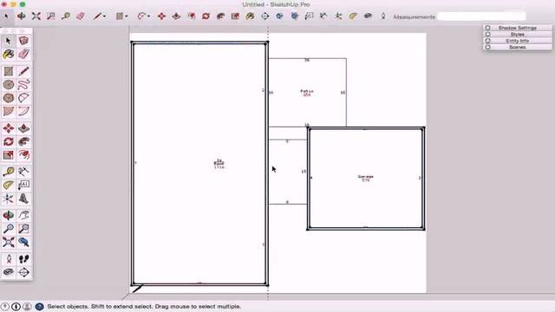
Task: Select the arrow Select tool in left palette
Action: (8, 41)
